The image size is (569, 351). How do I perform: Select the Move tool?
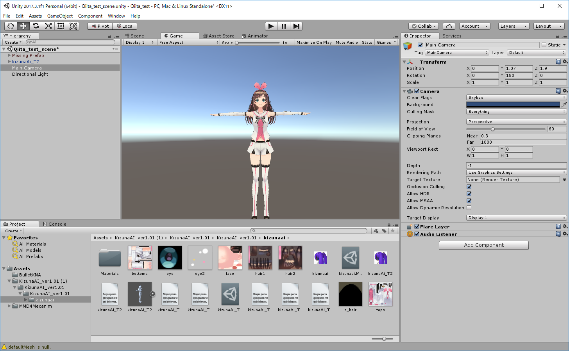click(23, 26)
